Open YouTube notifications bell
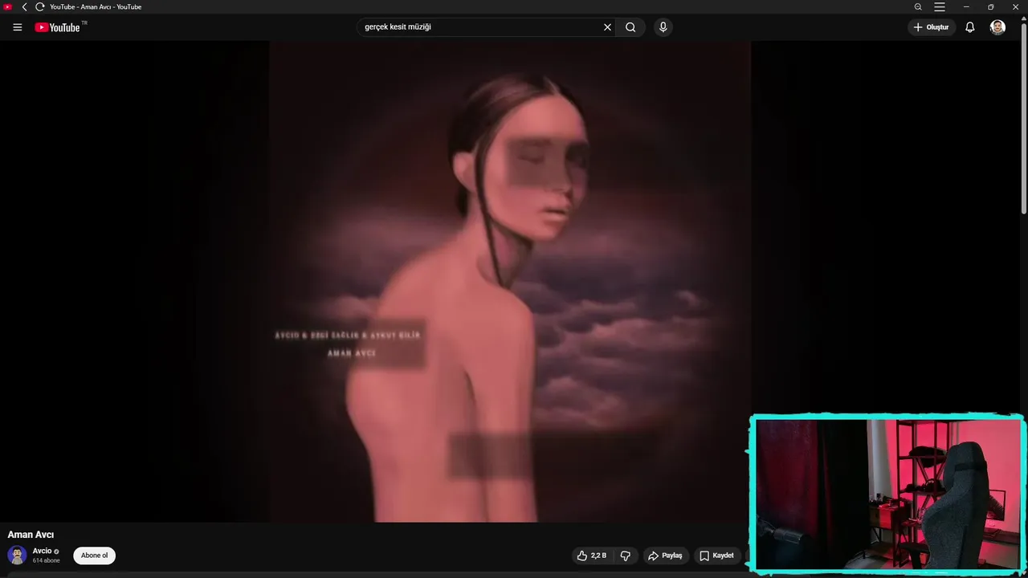1028x578 pixels. pyautogui.click(x=969, y=27)
